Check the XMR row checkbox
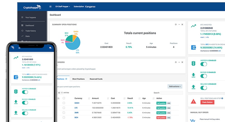 click(64, 113)
